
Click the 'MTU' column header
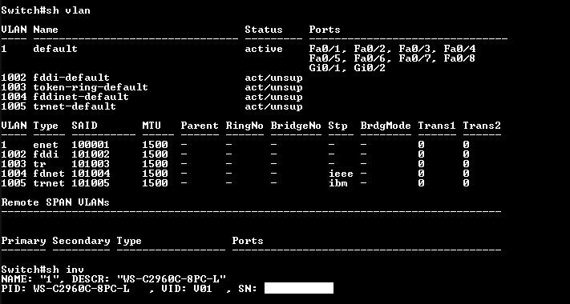pos(152,126)
